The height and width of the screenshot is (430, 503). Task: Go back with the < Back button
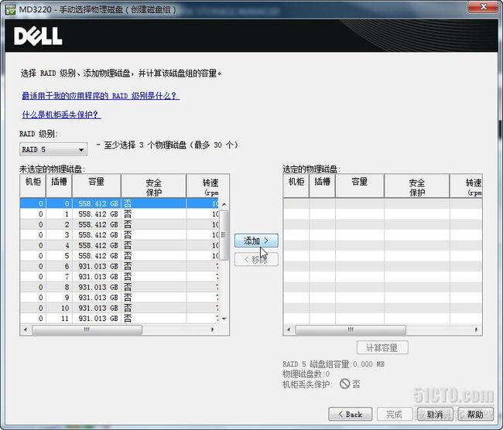[350, 415]
